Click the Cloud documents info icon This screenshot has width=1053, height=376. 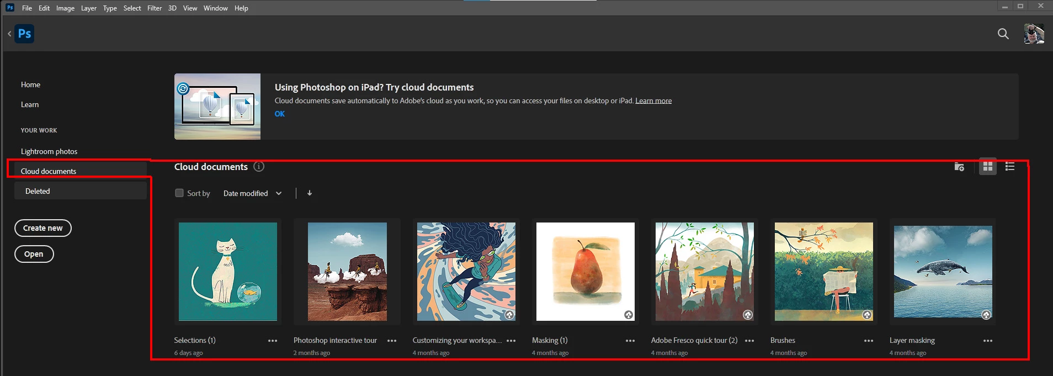click(x=259, y=166)
